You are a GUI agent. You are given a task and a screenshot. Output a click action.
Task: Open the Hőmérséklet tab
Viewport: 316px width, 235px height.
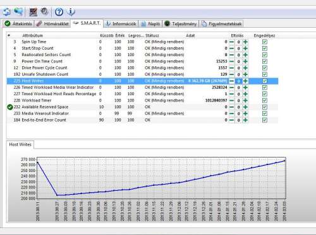point(52,24)
